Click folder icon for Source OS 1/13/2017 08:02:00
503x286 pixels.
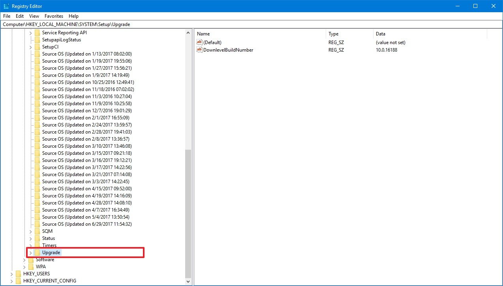tap(37, 54)
